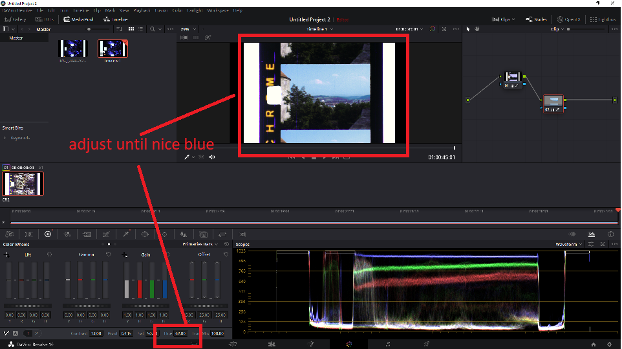622x349 pixels.
Task: Open the Power Window palette
Action: coord(145,234)
